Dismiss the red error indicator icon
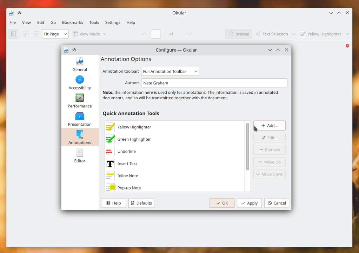The width and height of the screenshot is (359, 253). point(347,46)
